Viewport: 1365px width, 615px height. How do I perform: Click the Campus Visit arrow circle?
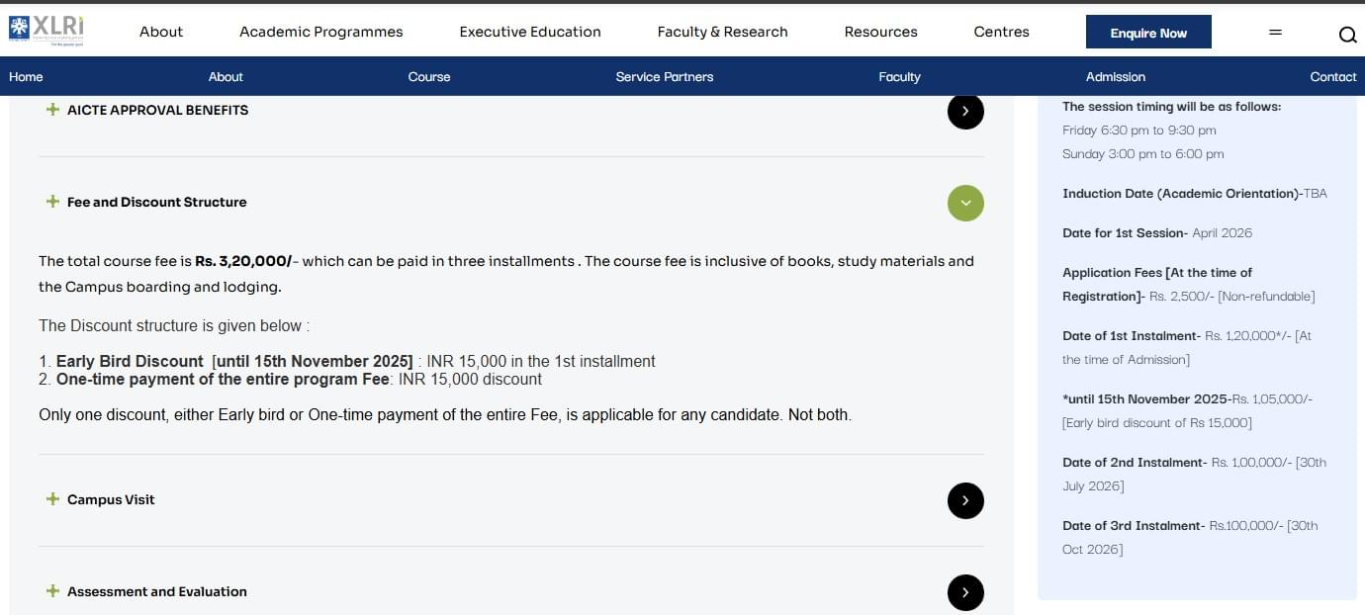click(965, 500)
